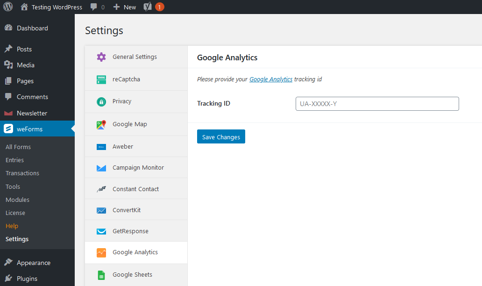
Task: Select the reCaptcha settings icon
Action: pyautogui.click(x=101, y=79)
